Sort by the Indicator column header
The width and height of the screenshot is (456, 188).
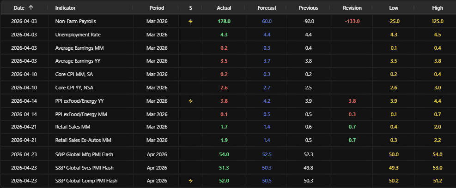pos(65,8)
